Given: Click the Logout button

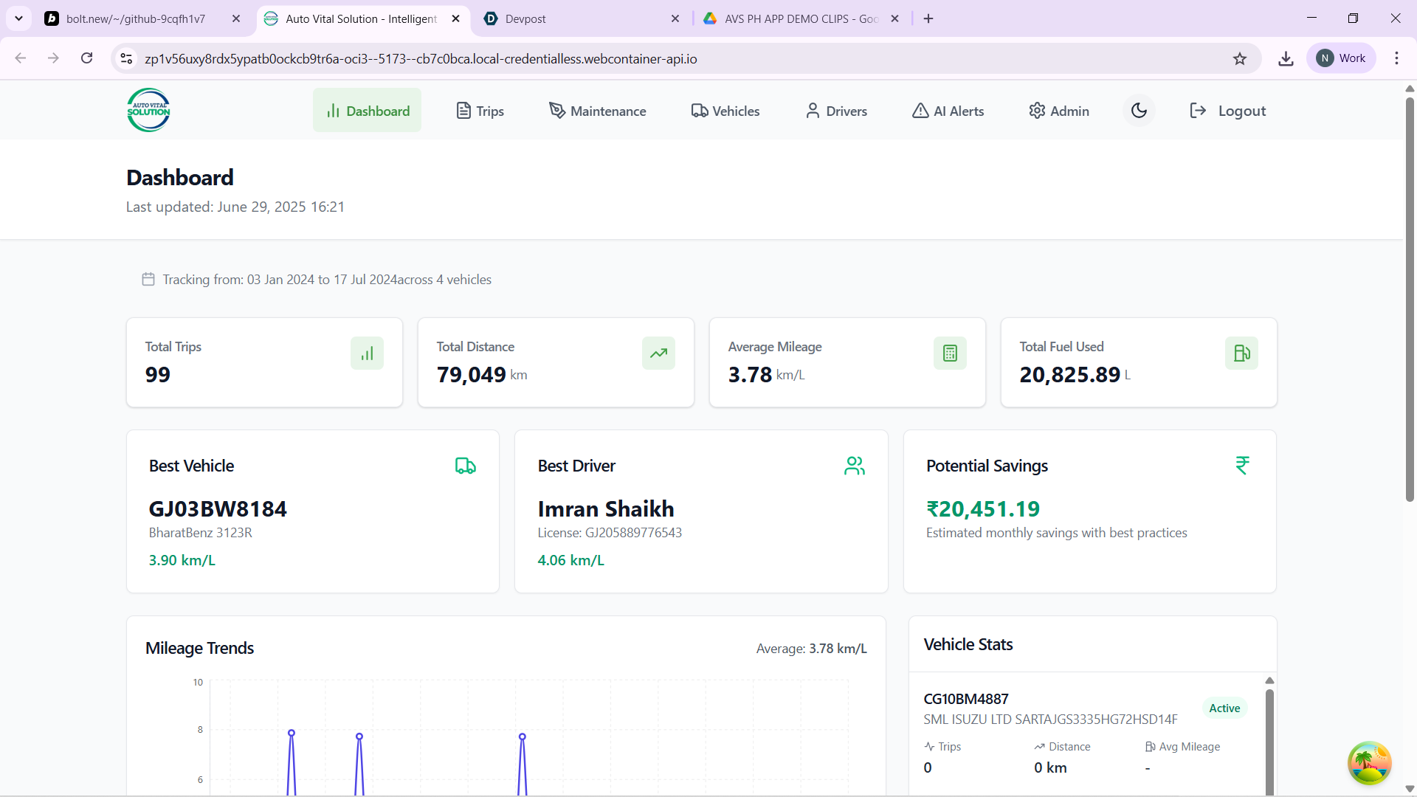Looking at the screenshot, I should pos(1227,111).
